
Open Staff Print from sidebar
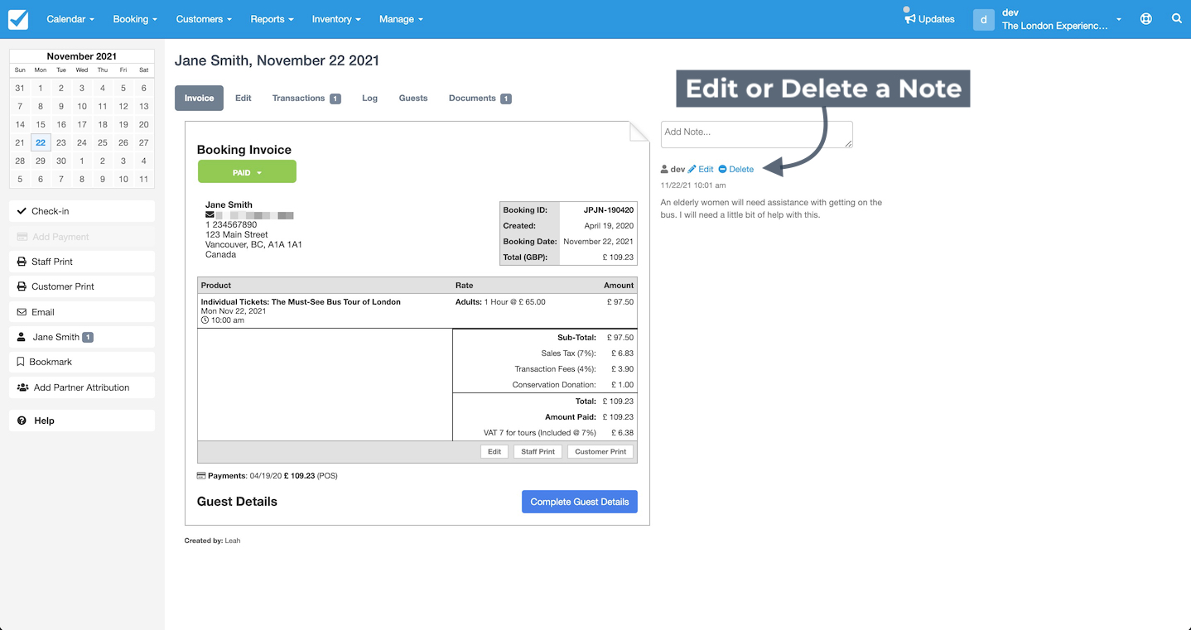(82, 262)
